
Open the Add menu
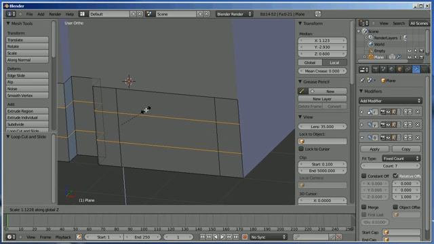click(x=41, y=14)
